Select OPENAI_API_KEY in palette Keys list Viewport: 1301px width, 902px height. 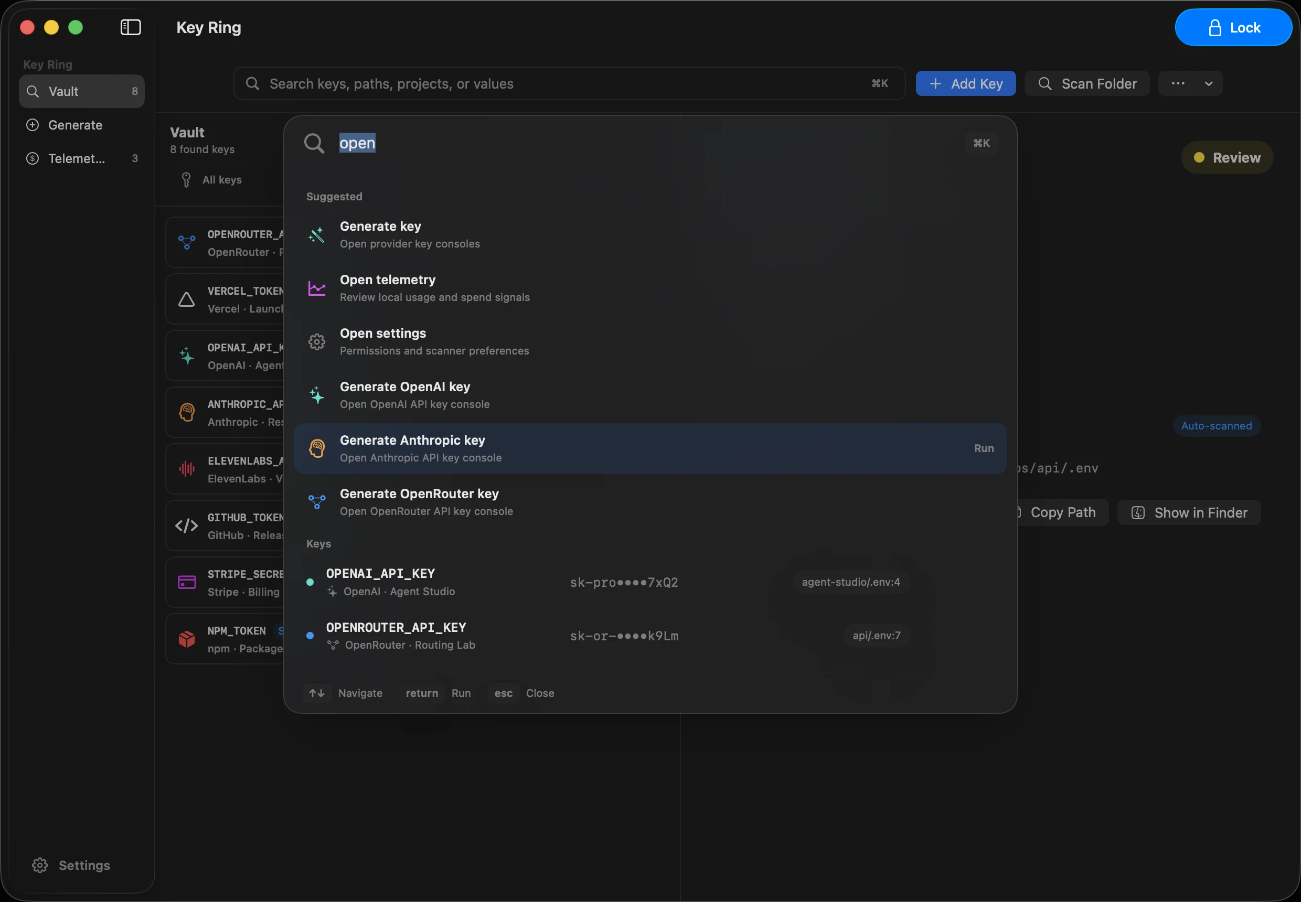point(650,582)
